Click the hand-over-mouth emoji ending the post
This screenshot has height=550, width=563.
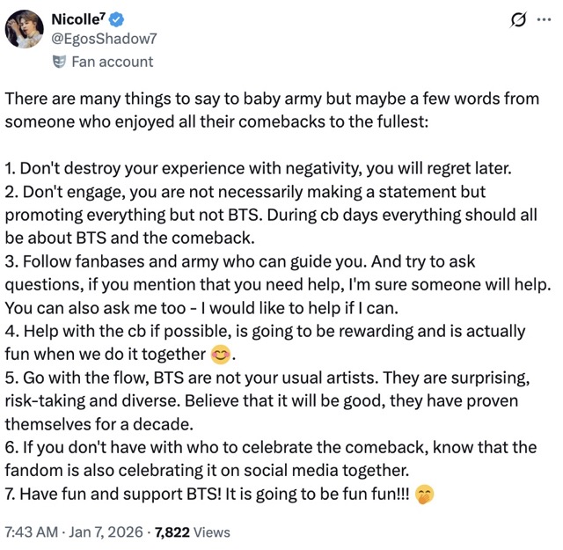click(x=425, y=493)
